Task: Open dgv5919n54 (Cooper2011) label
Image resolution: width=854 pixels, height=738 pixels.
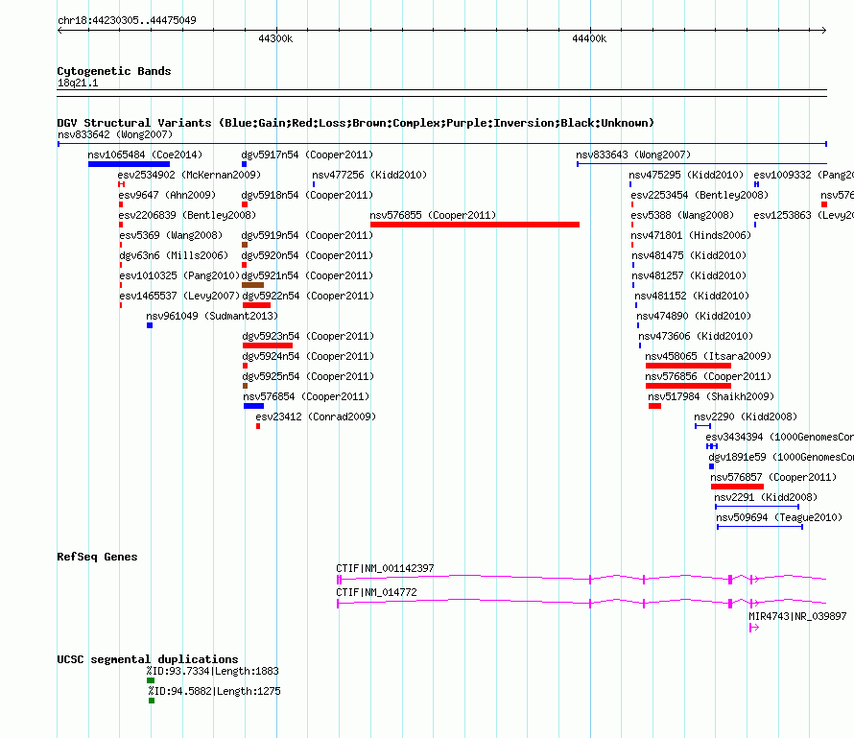Action: pyautogui.click(x=307, y=235)
